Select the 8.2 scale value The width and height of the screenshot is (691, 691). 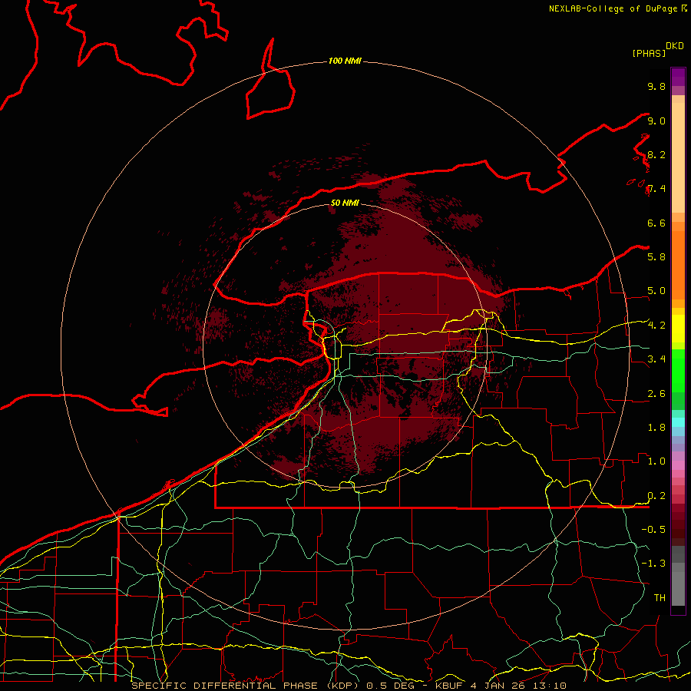tap(656, 154)
